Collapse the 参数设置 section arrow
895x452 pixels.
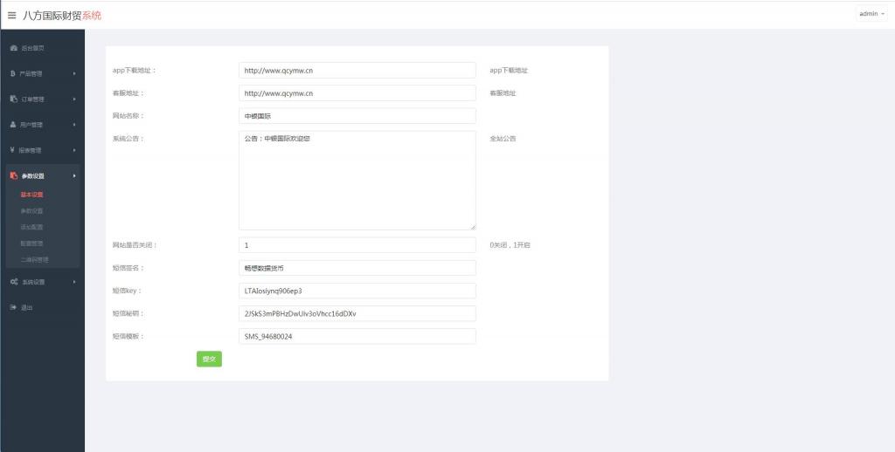(x=74, y=176)
